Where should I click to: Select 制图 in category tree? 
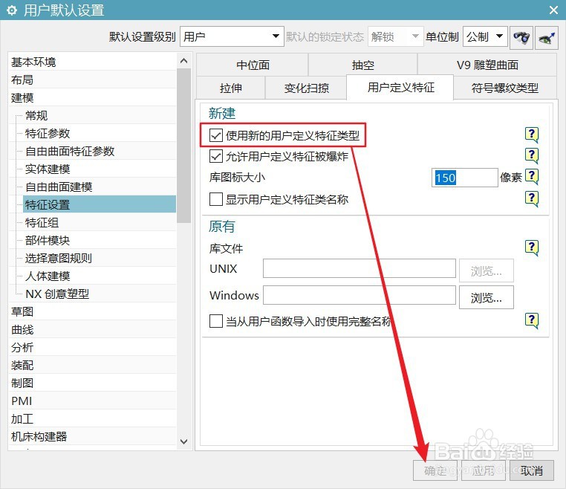(92, 383)
